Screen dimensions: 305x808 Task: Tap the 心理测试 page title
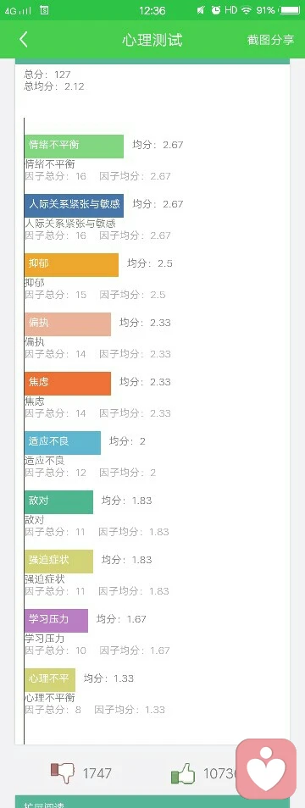click(x=152, y=40)
